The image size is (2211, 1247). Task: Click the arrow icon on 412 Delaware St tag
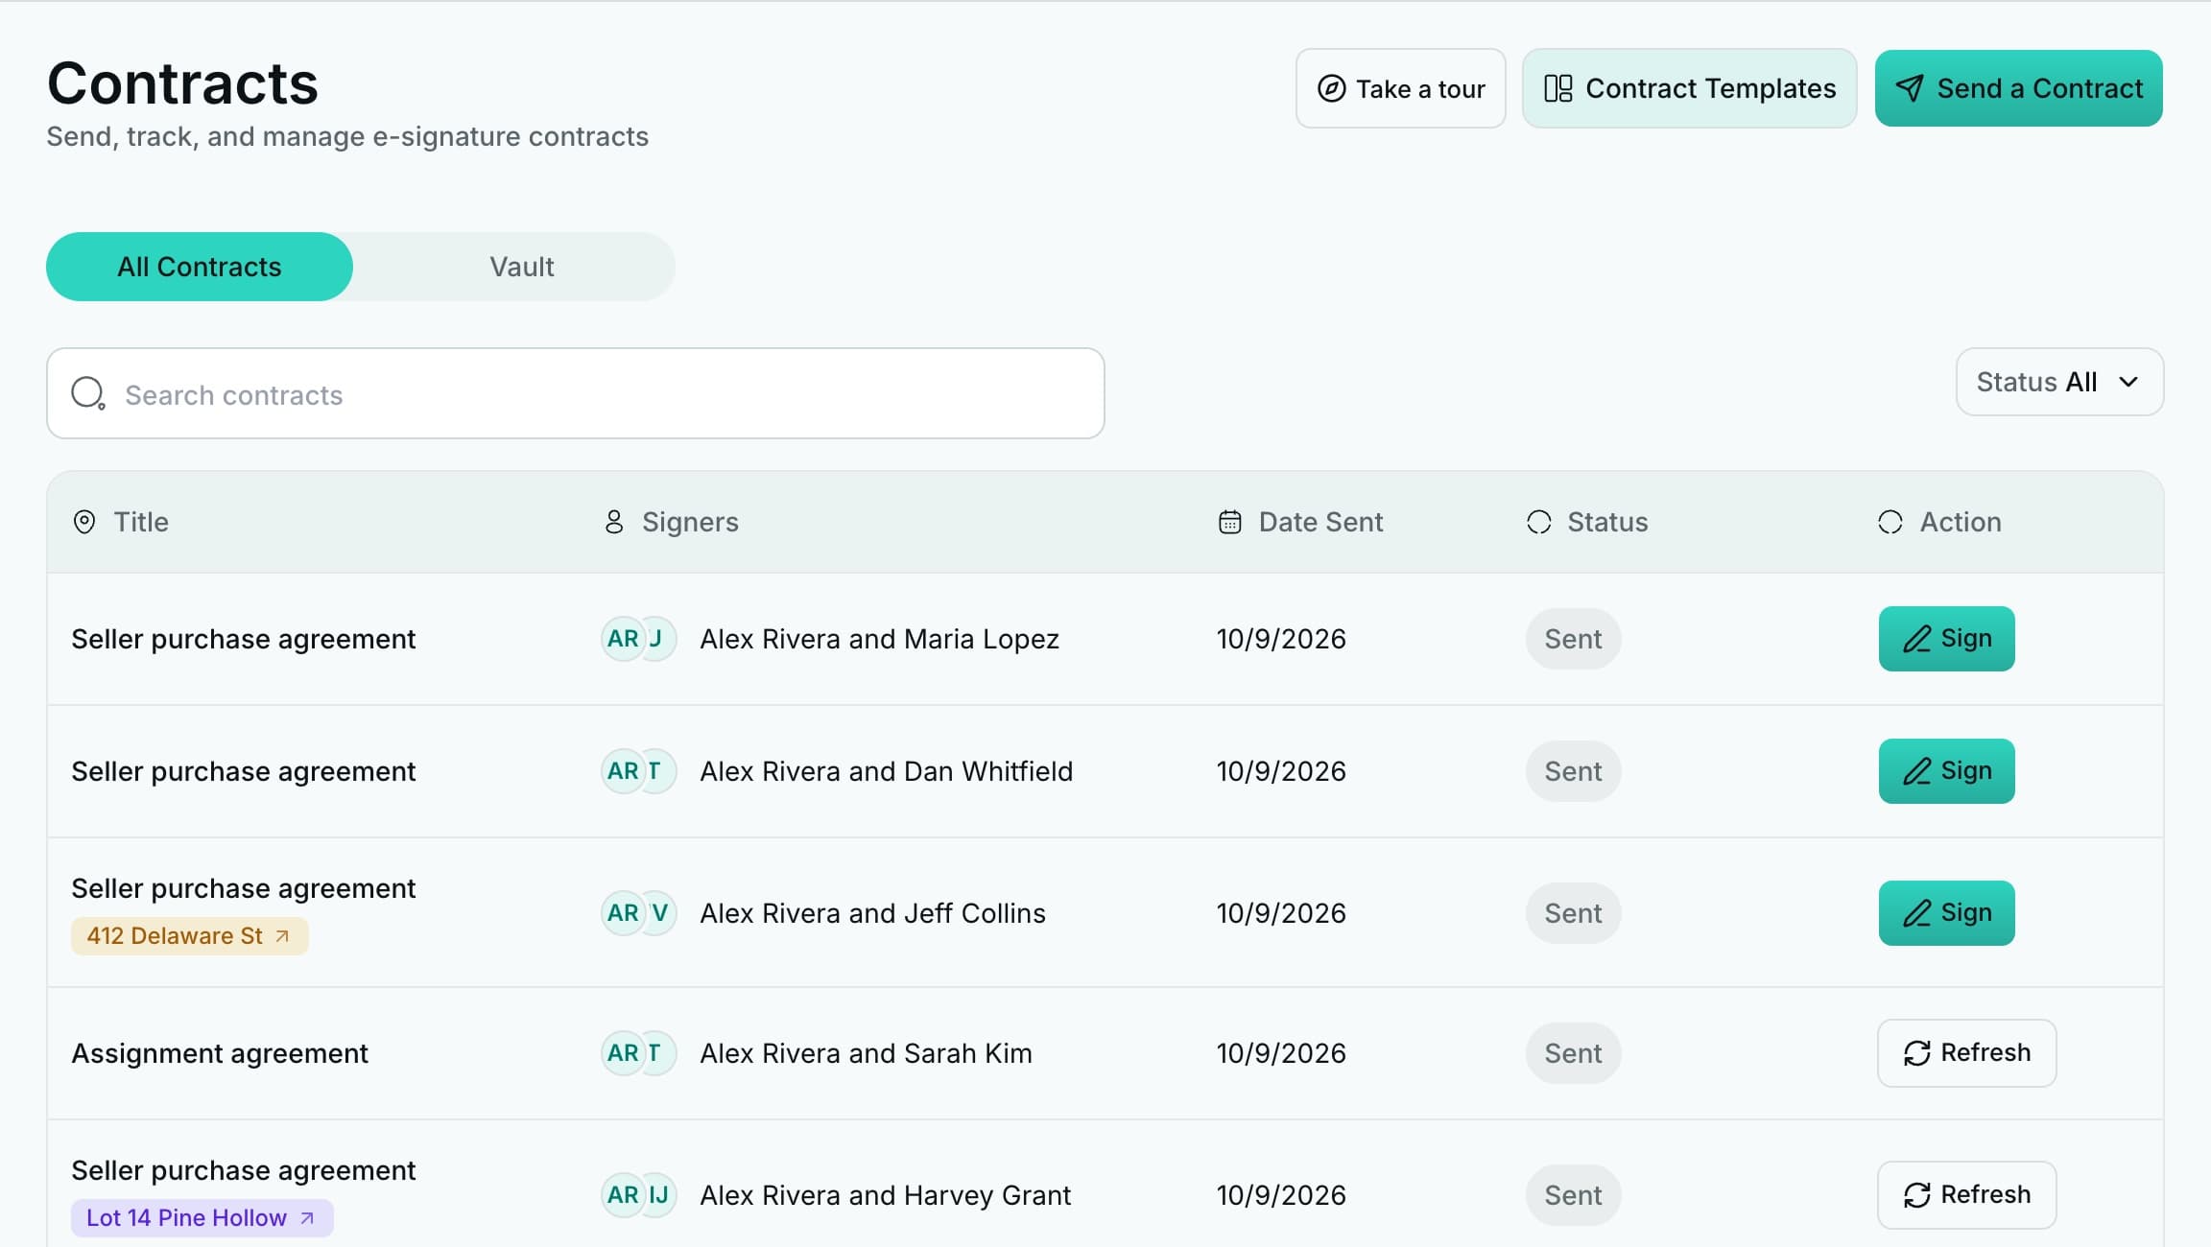coord(282,936)
